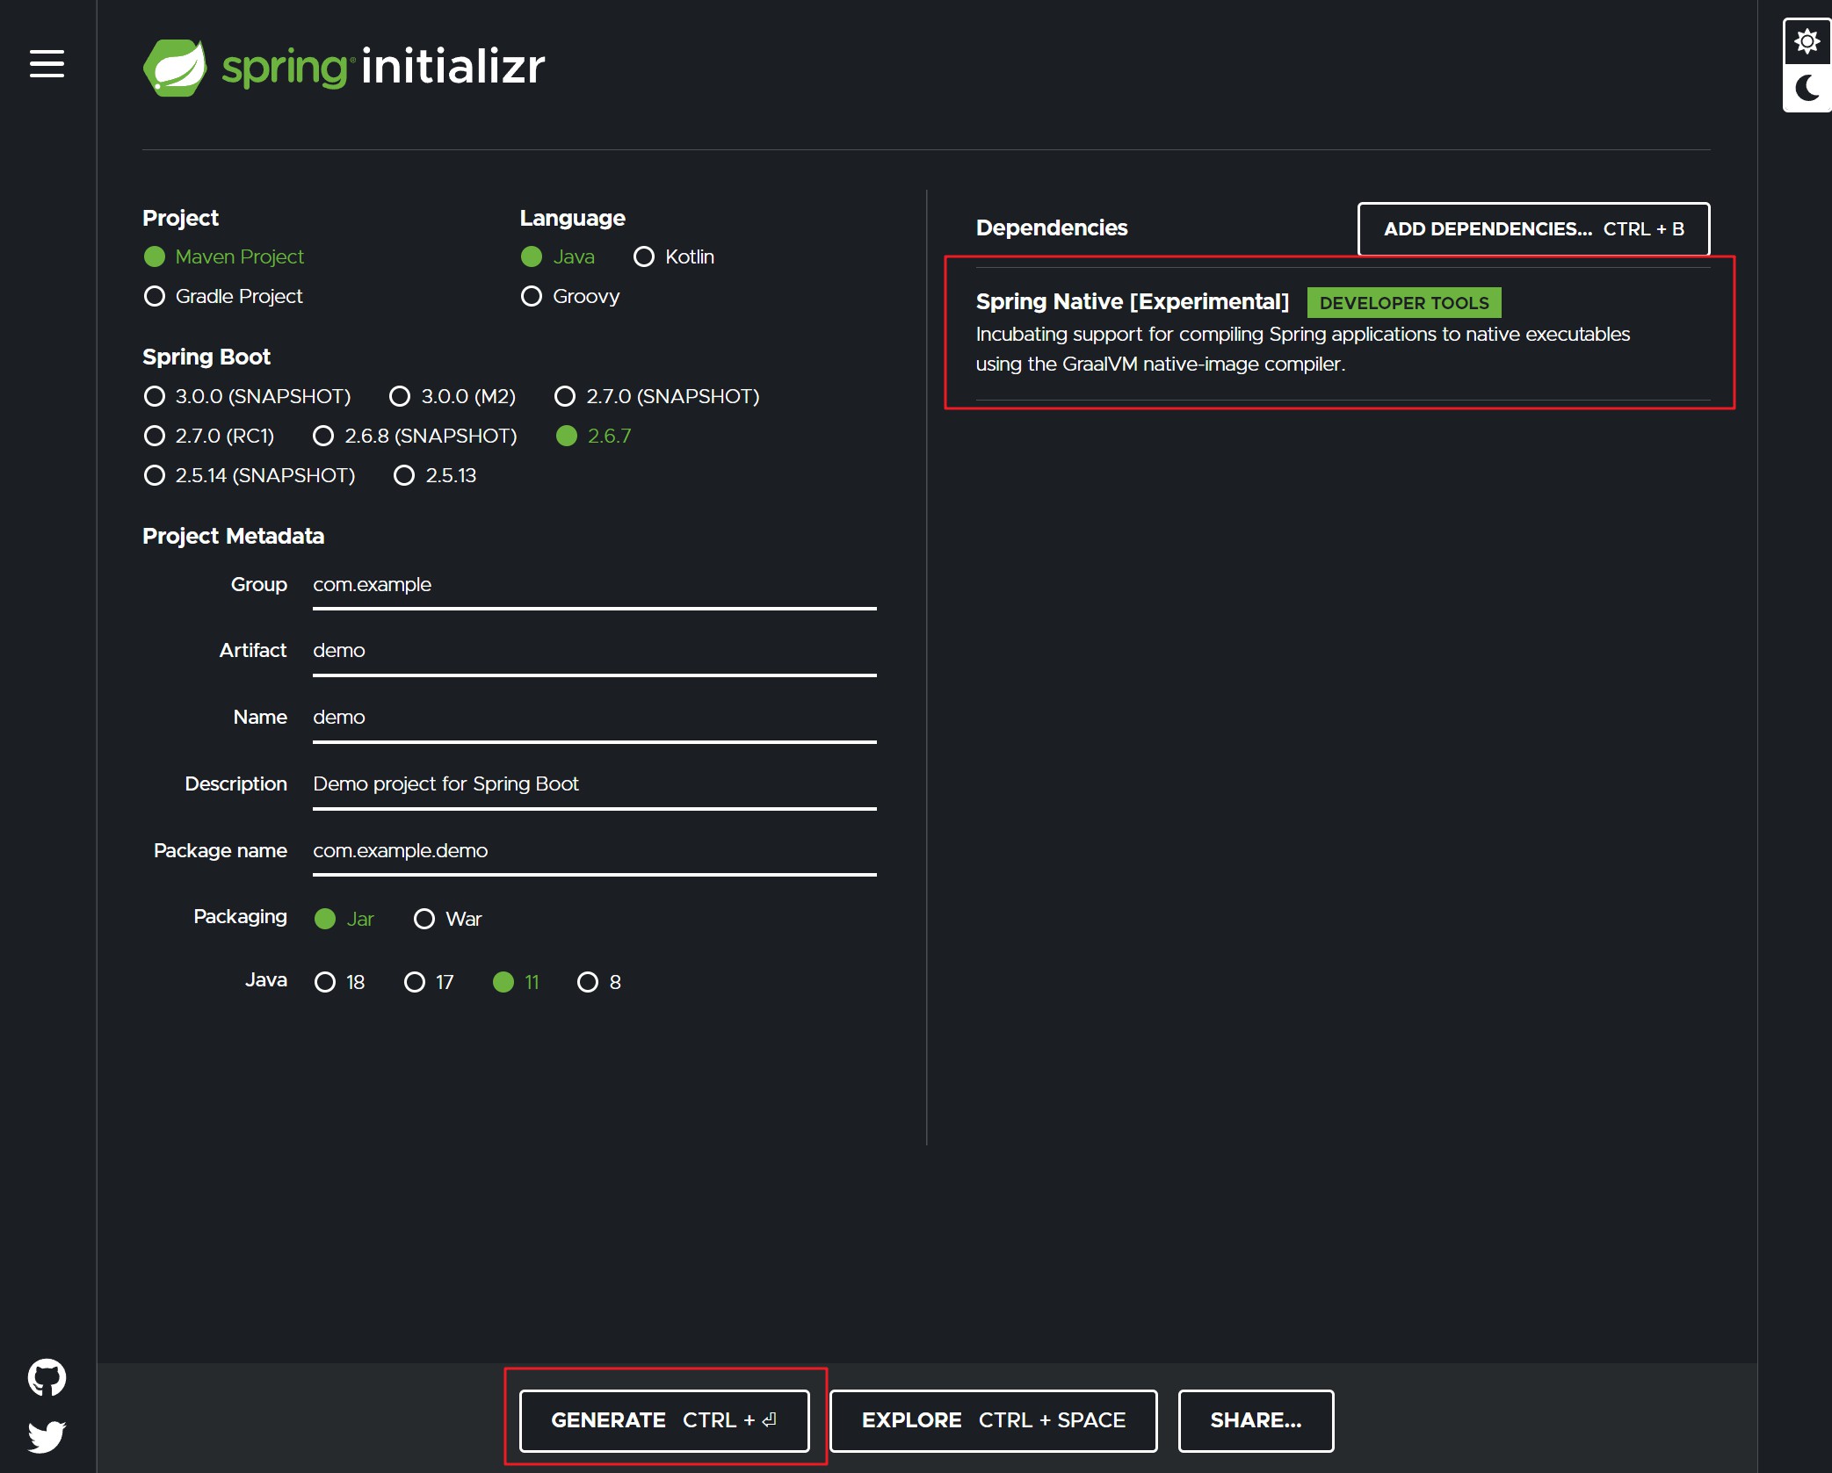Select War packaging option
This screenshot has width=1832, height=1473.
448,919
